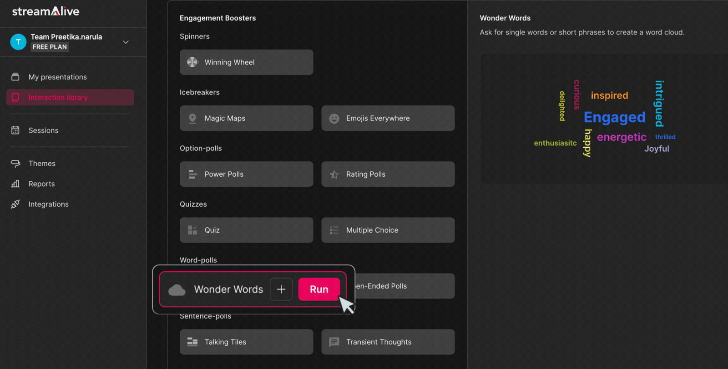728x369 pixels.
Task: Select the Magic Maps interaction
Action: click(246, 118)
